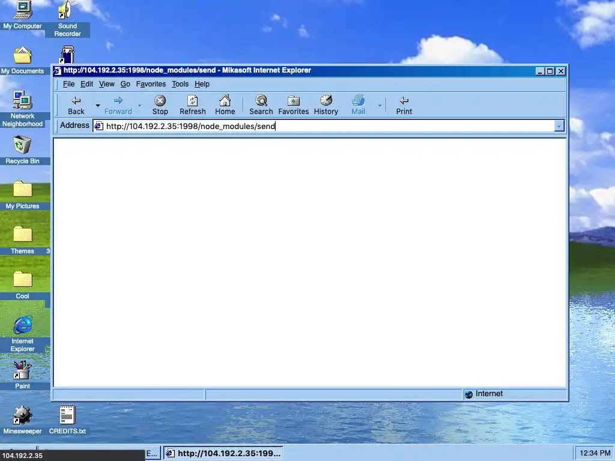Click the Print toolbar button

click(x=404, y=105)
